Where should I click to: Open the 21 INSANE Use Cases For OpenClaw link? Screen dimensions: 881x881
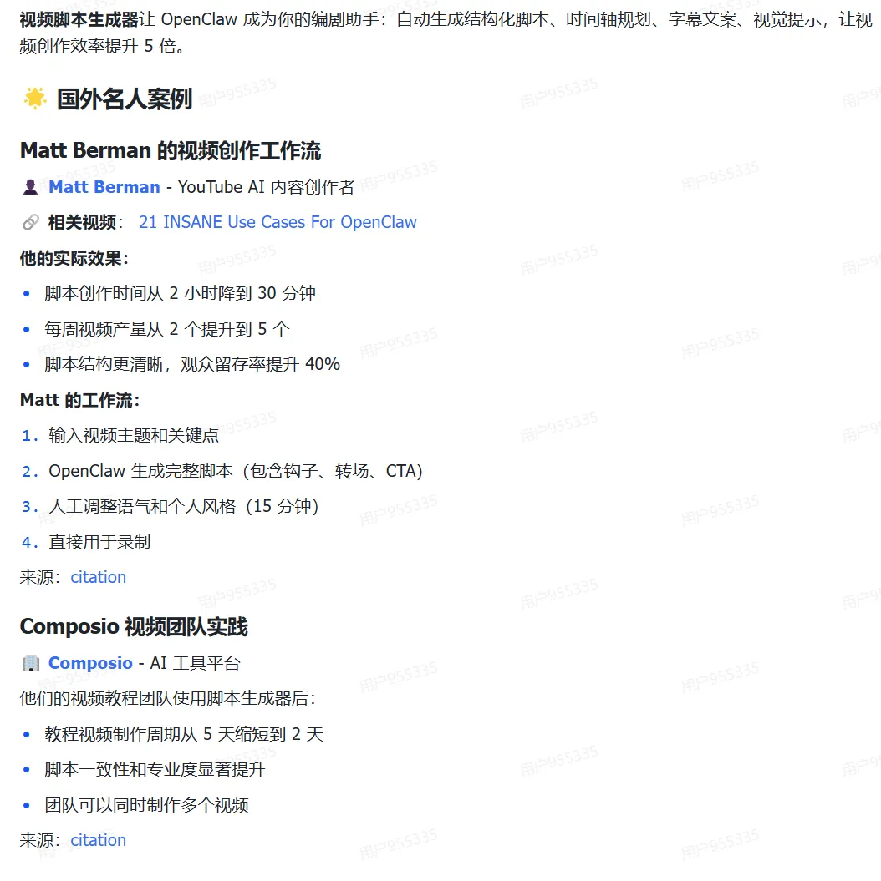pyautogui.click(x=278, y=222)
